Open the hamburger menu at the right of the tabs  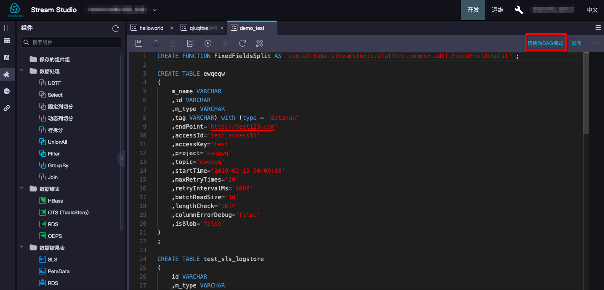pos(598,28)
